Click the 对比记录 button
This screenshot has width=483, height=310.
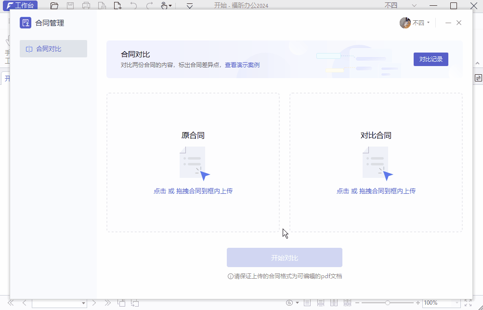[x=431, y=59]
